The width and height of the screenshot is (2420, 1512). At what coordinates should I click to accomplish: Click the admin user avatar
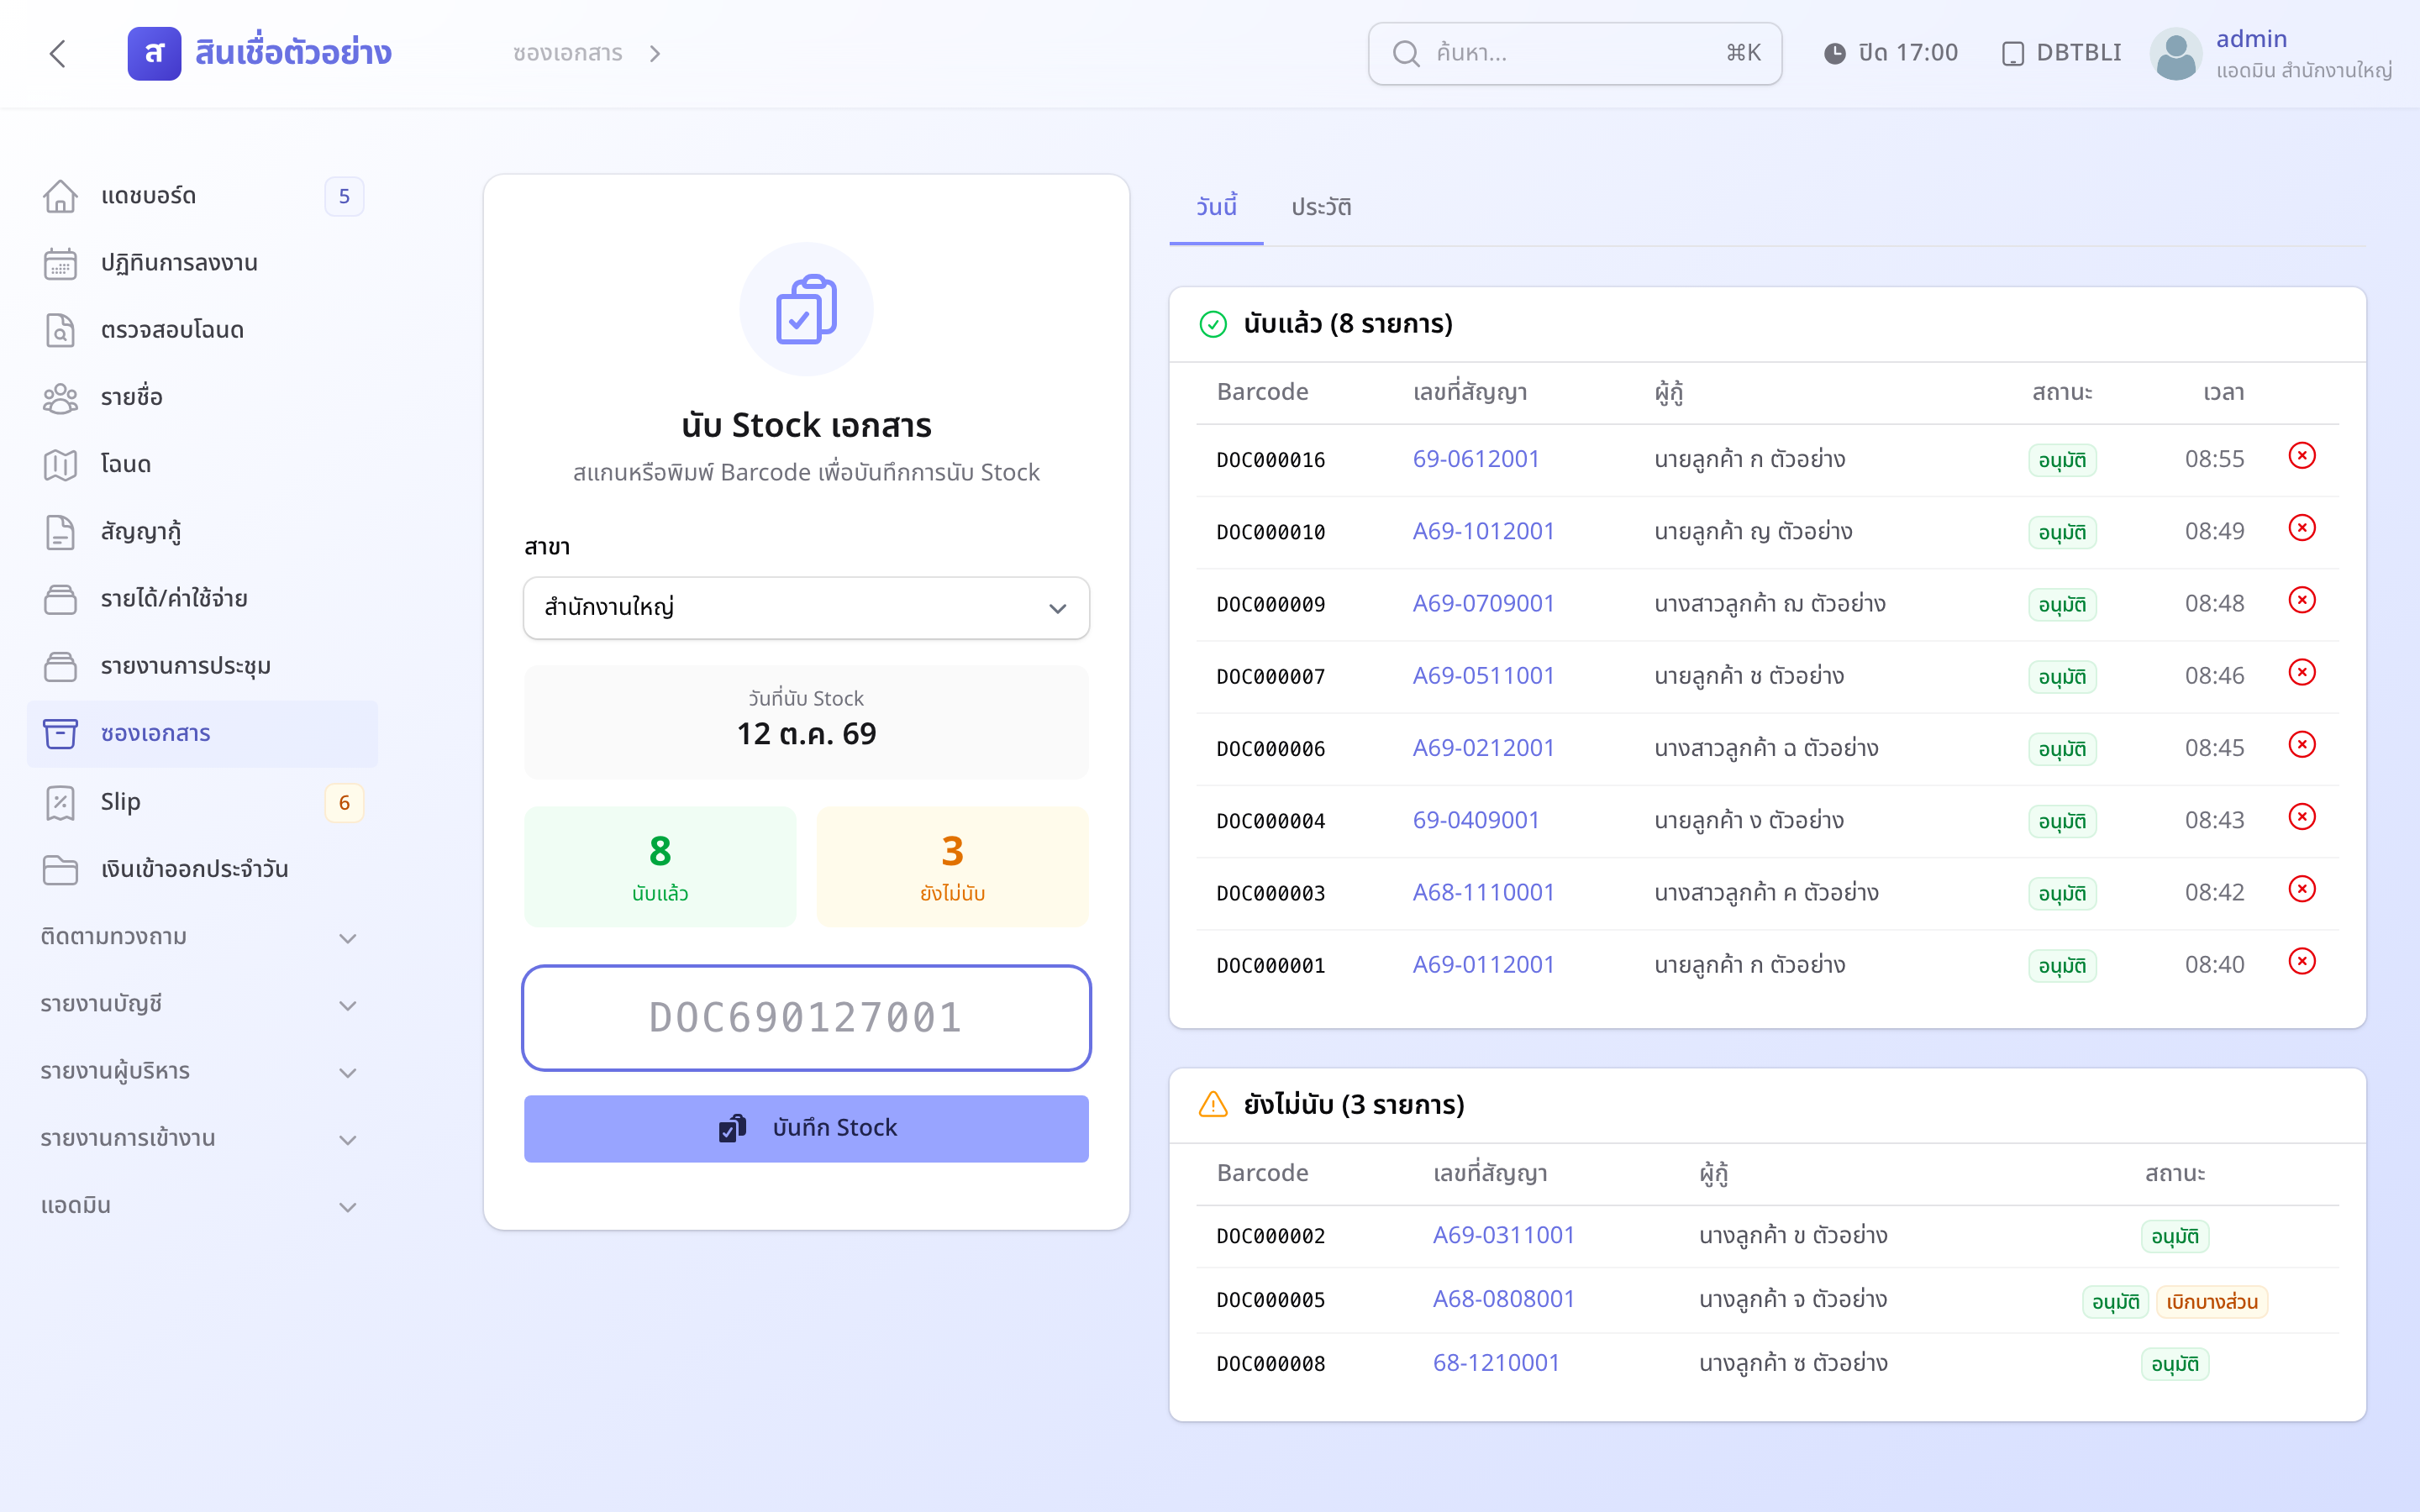(2176, 53)
